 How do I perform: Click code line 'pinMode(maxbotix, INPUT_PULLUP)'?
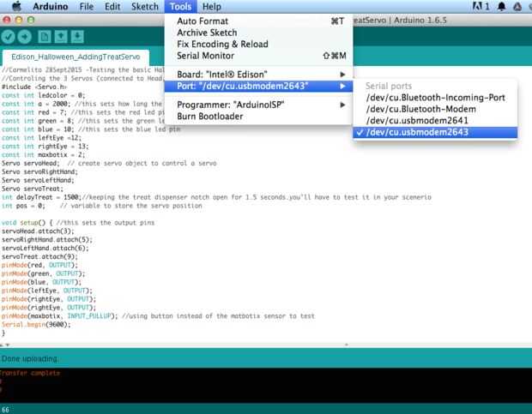[158, 316]
